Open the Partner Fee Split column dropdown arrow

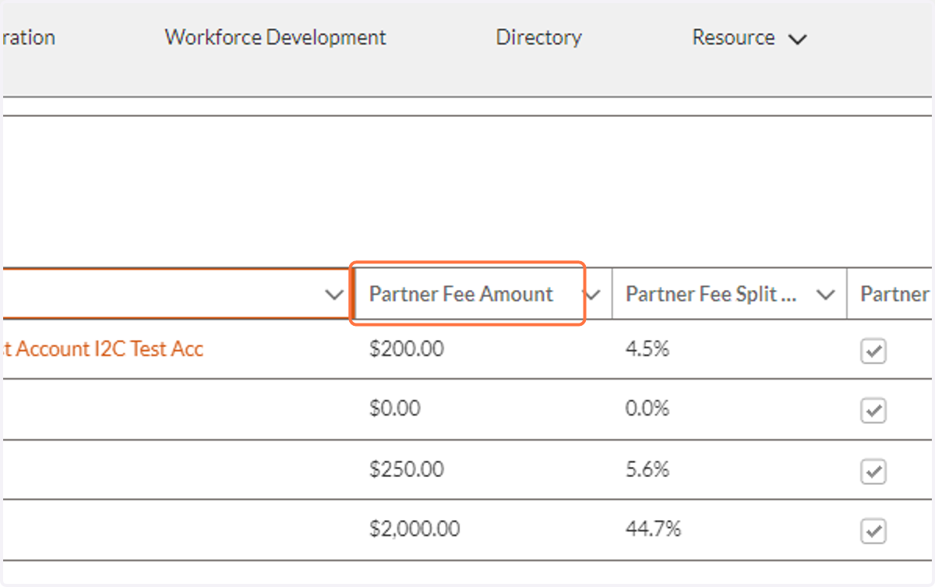click(824, 295)
